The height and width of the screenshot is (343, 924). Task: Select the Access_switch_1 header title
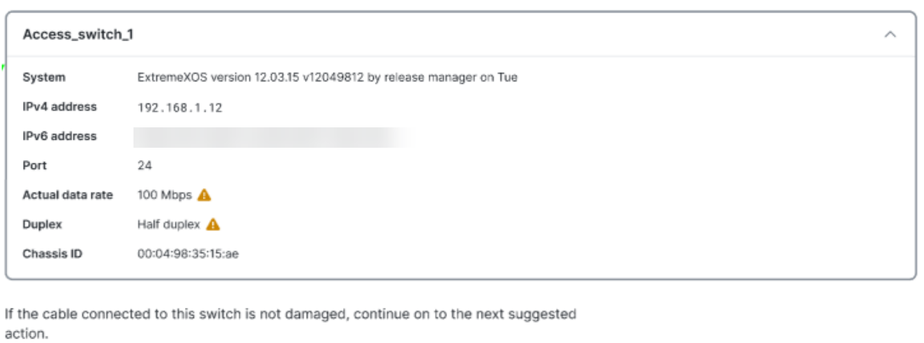pyautogui.click(x=78, y=35)
